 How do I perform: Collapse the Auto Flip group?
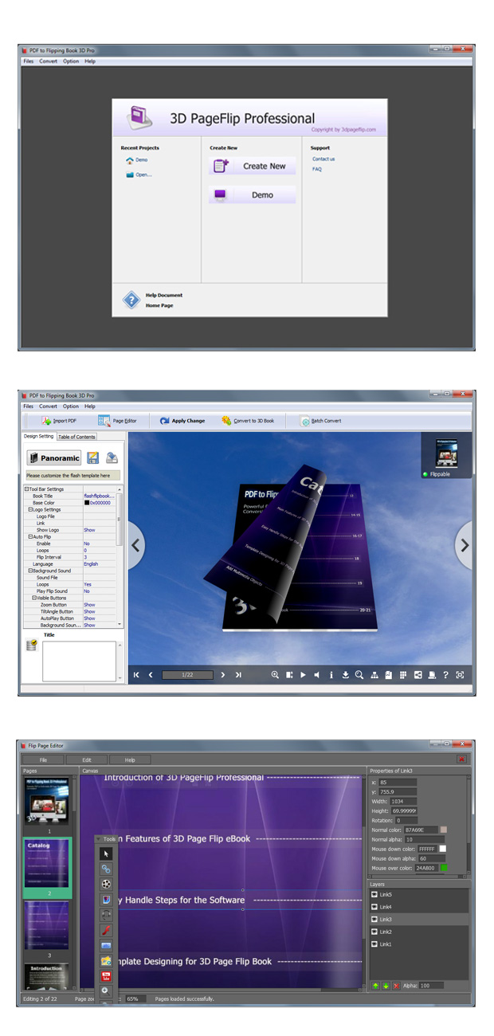click(30, 536)
